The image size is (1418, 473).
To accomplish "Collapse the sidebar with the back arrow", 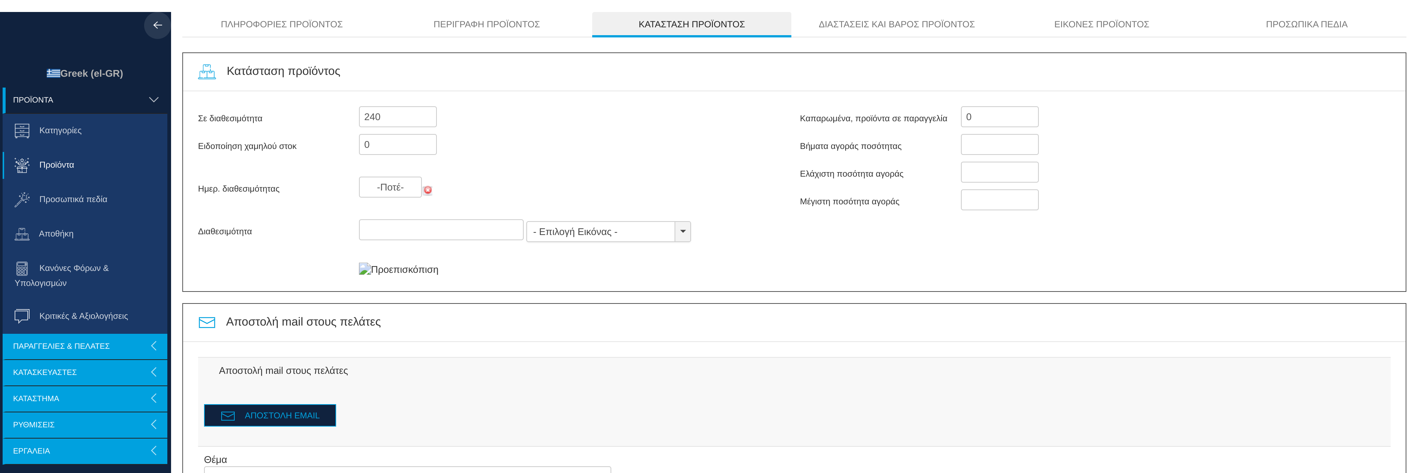I will (x=158, y=25).
